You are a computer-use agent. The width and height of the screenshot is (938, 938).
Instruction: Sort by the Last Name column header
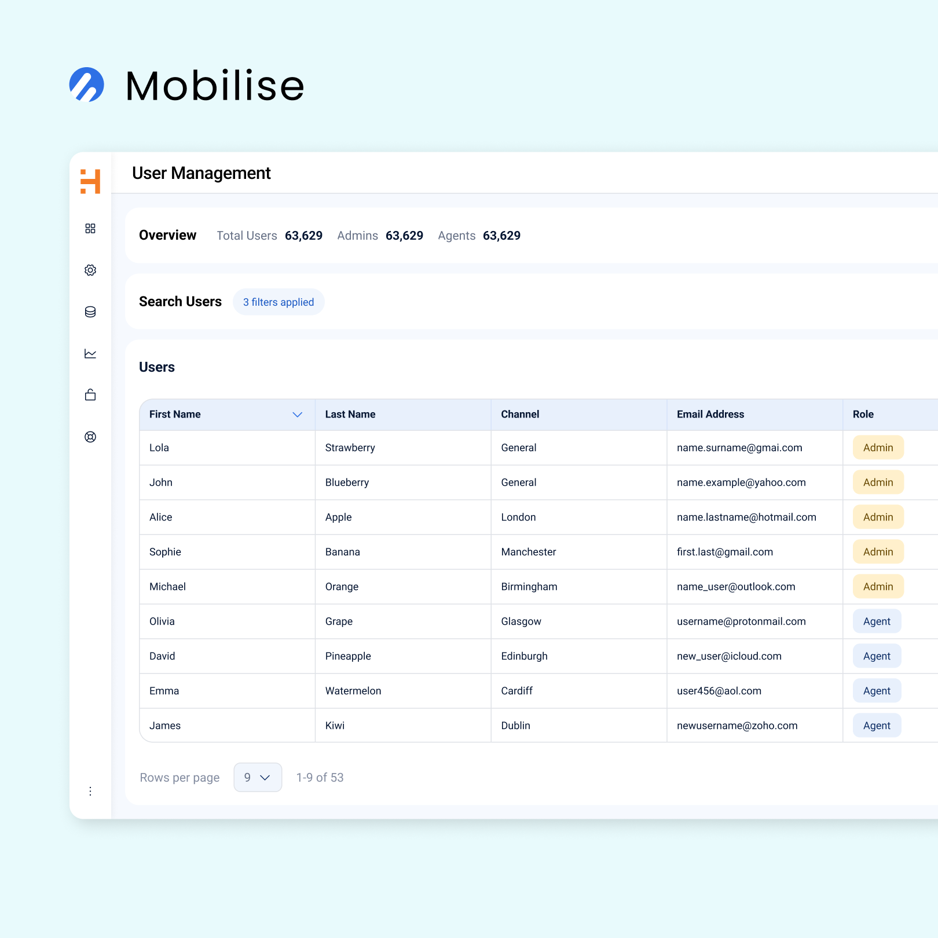click(350, 415)
